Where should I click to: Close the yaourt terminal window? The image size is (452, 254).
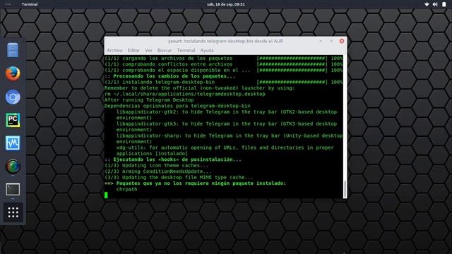click(342, 41)
